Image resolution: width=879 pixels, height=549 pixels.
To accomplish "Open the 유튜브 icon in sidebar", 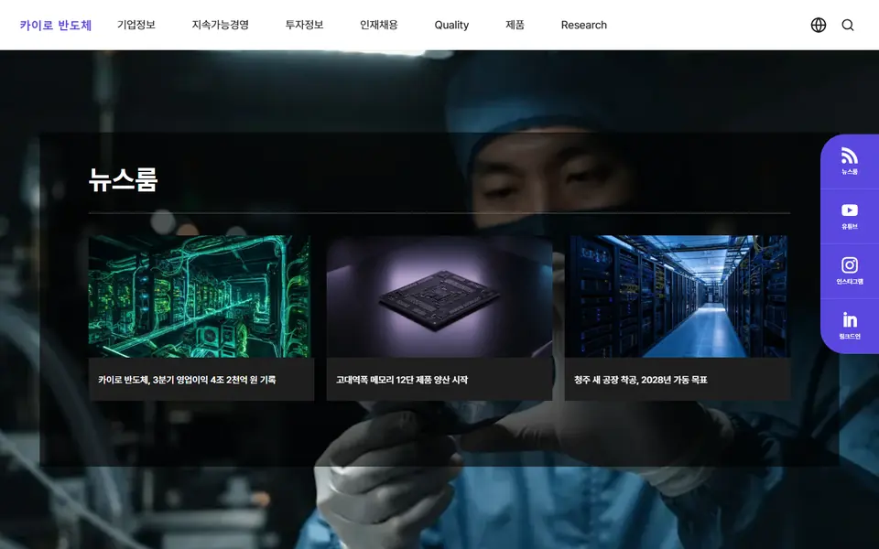I will point(850,216).
